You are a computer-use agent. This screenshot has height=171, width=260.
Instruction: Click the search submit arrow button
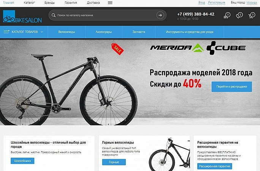click(x=160, y=15)
